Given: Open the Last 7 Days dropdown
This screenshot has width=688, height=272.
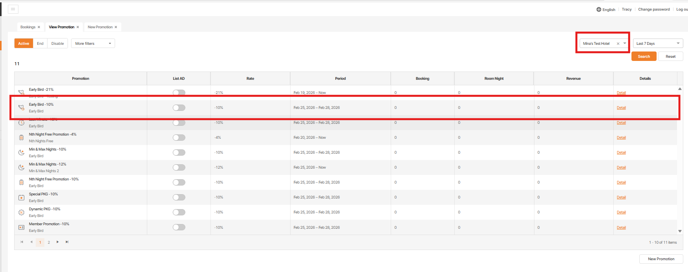Looking at the screenshot, I should point(658,43).
